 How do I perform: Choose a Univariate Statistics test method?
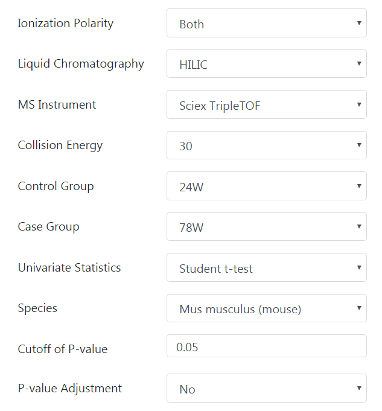coord(266,267)
